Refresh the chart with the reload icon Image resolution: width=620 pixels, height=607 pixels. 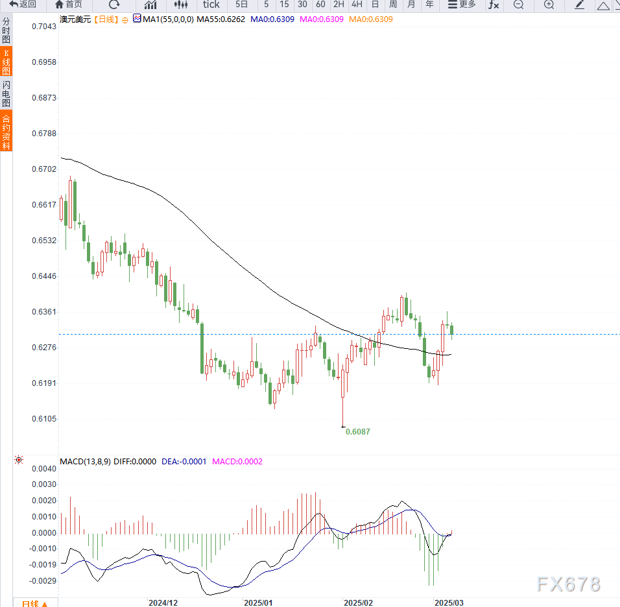[x=114, y=5]
